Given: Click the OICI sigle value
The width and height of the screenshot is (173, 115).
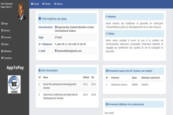Looking at the screenshot, I should [x=60, y=38].
